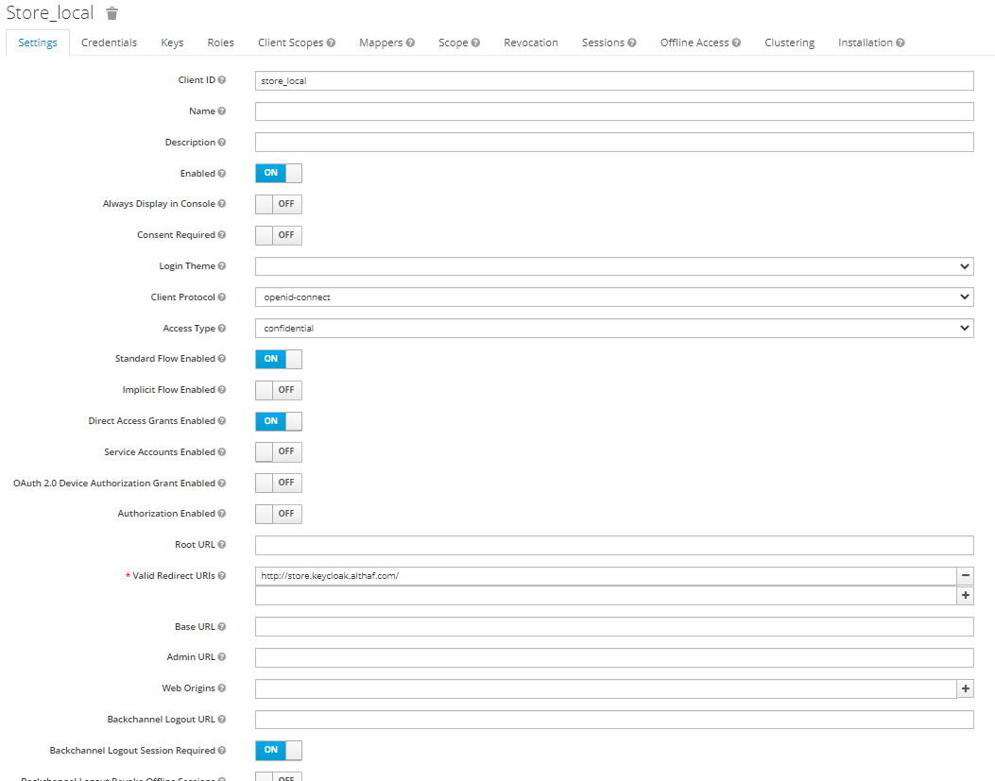Image resolution: width=995 pixels, height=781 pixels.
Task: Open the Client Protocol dropdown
Action: point(614,297)
